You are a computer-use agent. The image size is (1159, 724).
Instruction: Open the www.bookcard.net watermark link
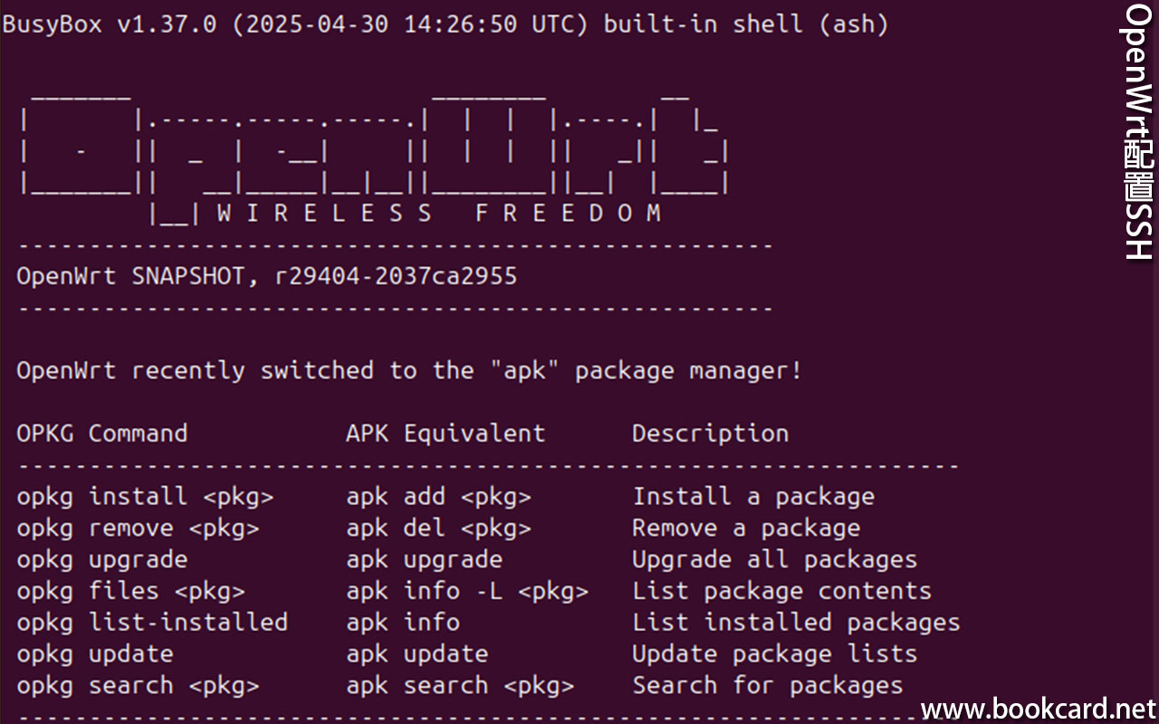(x=1039, y=709)
